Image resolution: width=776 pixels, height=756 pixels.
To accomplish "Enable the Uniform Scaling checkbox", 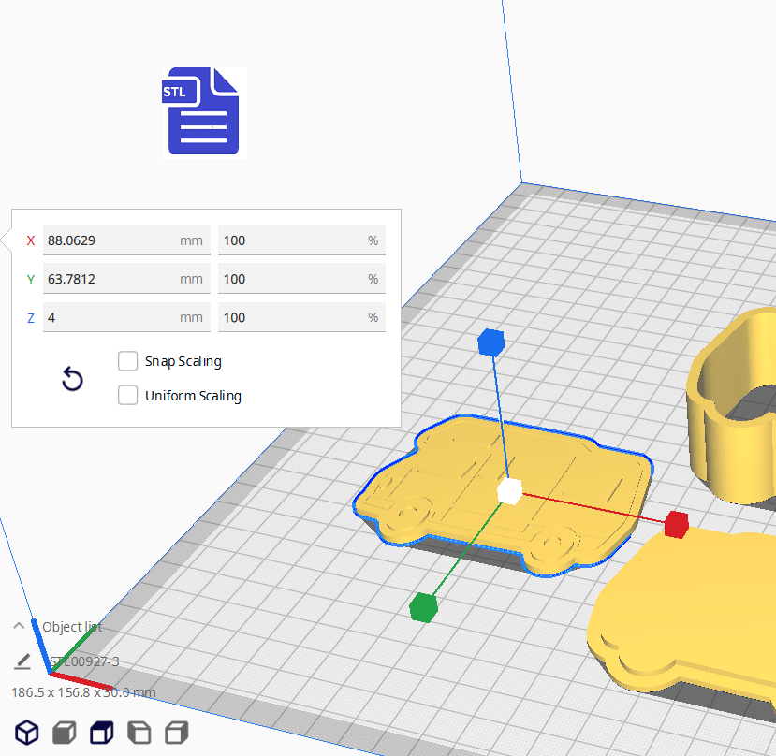I will pos(128,396).
